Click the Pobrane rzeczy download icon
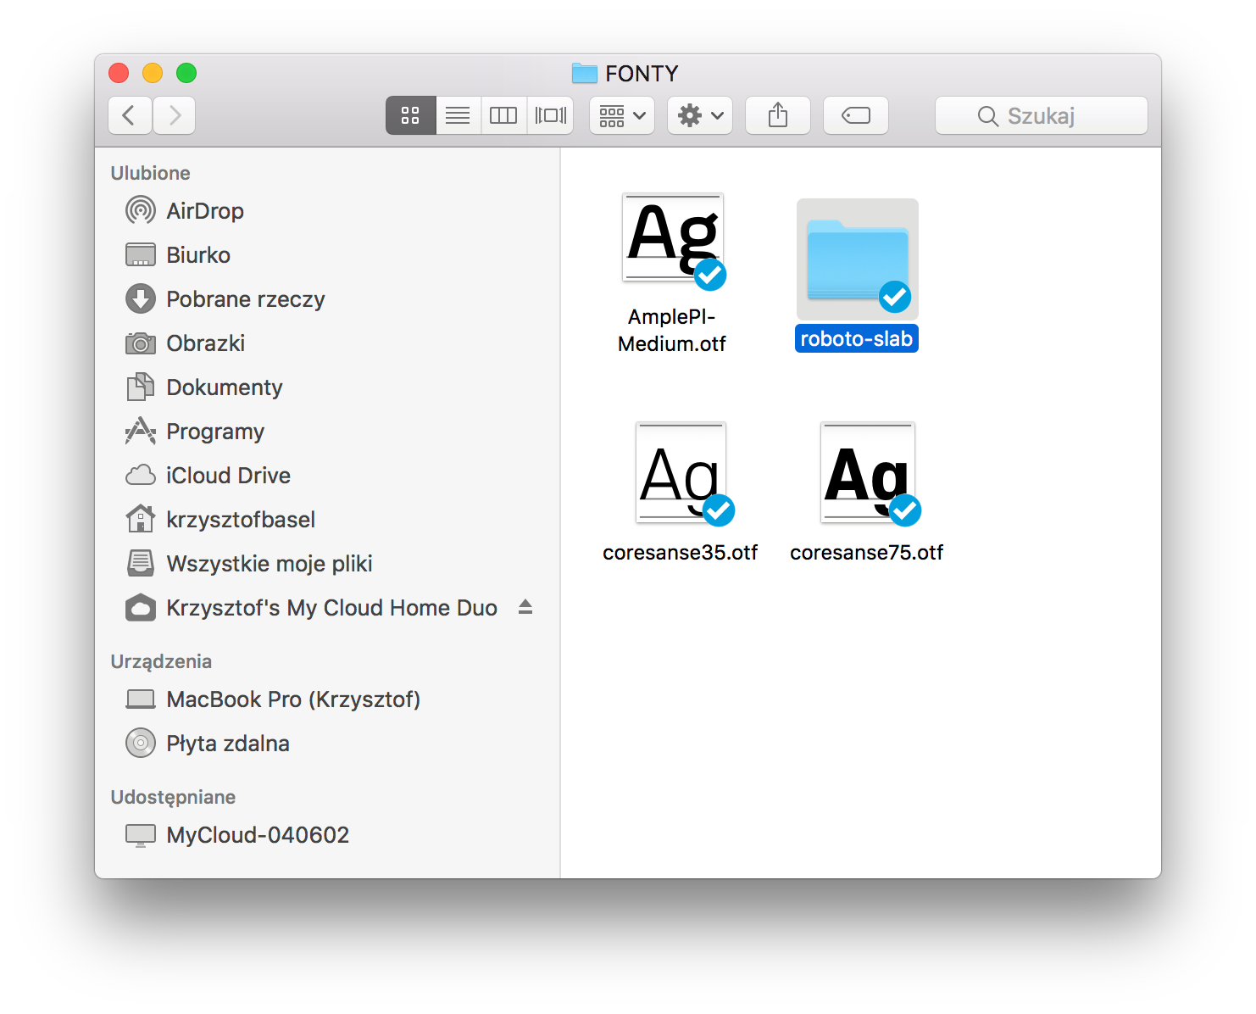Image resolution: width=1256 pixels, height=1014 pixels. (141, 298)
